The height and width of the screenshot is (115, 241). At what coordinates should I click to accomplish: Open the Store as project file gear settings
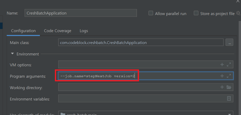click(x=238, y=13)
